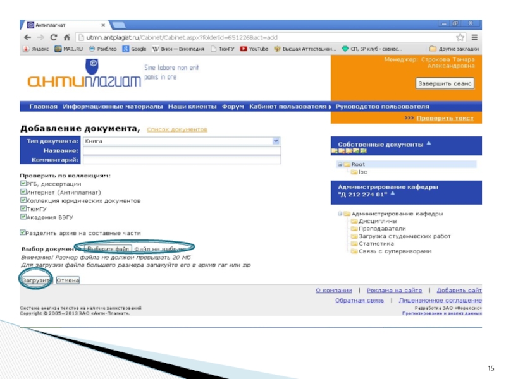Open the ТюмГУ bookmark

pyautogui.click(x=223, y=49)
